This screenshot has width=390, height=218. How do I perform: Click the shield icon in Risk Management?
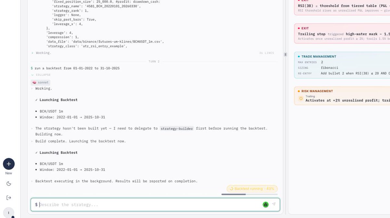tap(301, 99)
